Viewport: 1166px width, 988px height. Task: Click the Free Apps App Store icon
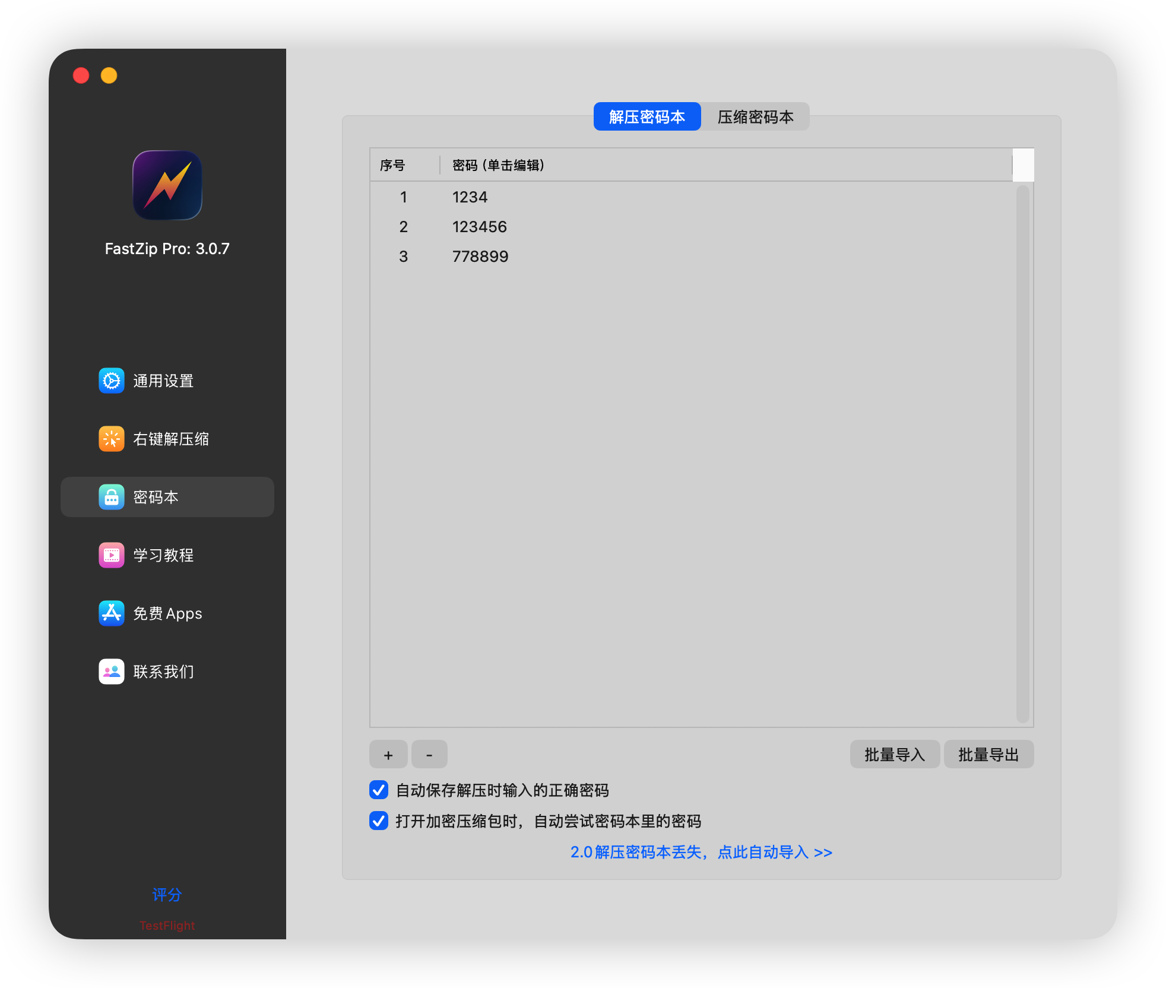(x=112, y=613)
